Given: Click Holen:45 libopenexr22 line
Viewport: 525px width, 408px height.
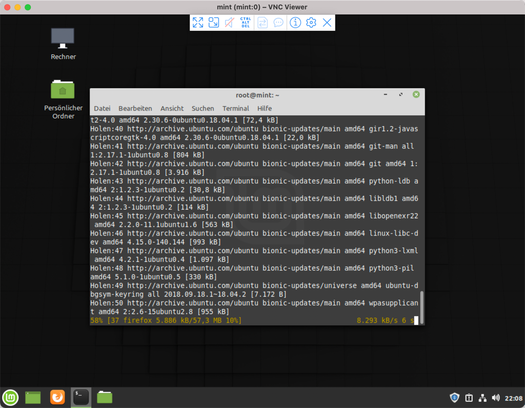Looking at the screenshot, I should tap(254, 220).
